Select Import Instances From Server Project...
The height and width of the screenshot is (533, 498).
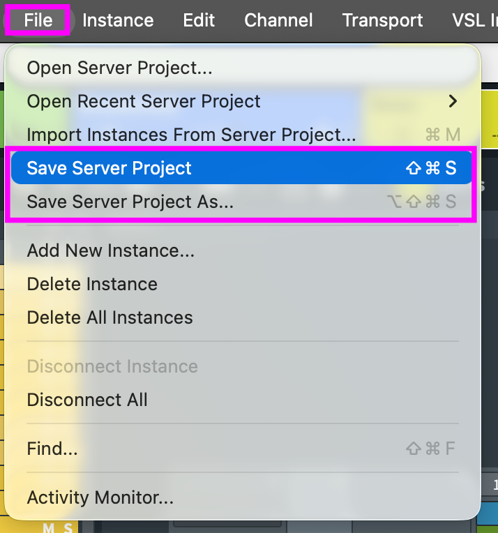191,135
